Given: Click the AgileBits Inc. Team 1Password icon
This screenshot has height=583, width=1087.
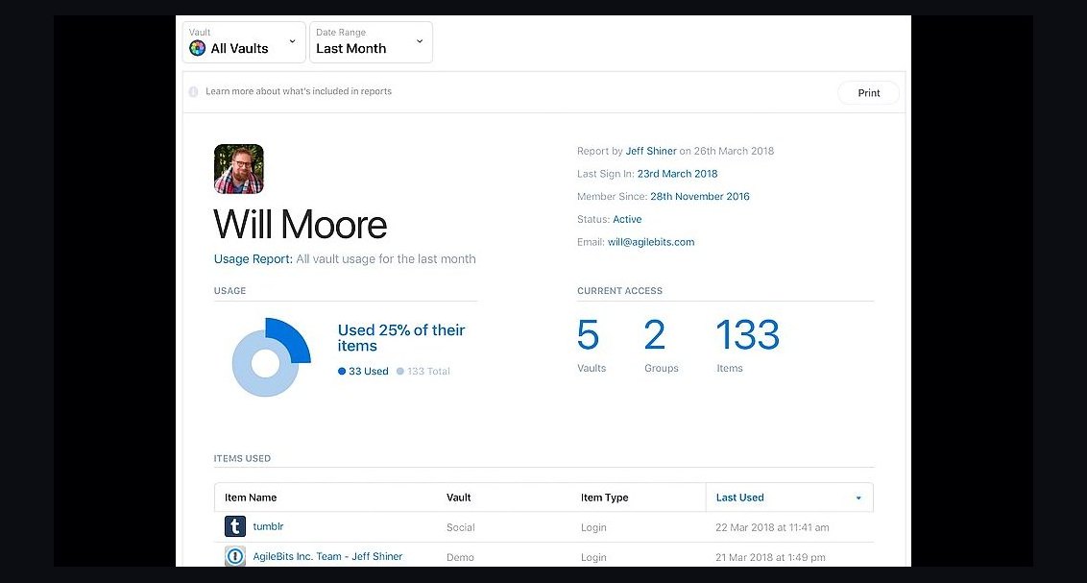Looking at the screenshot, I should (x=235, y=556).
